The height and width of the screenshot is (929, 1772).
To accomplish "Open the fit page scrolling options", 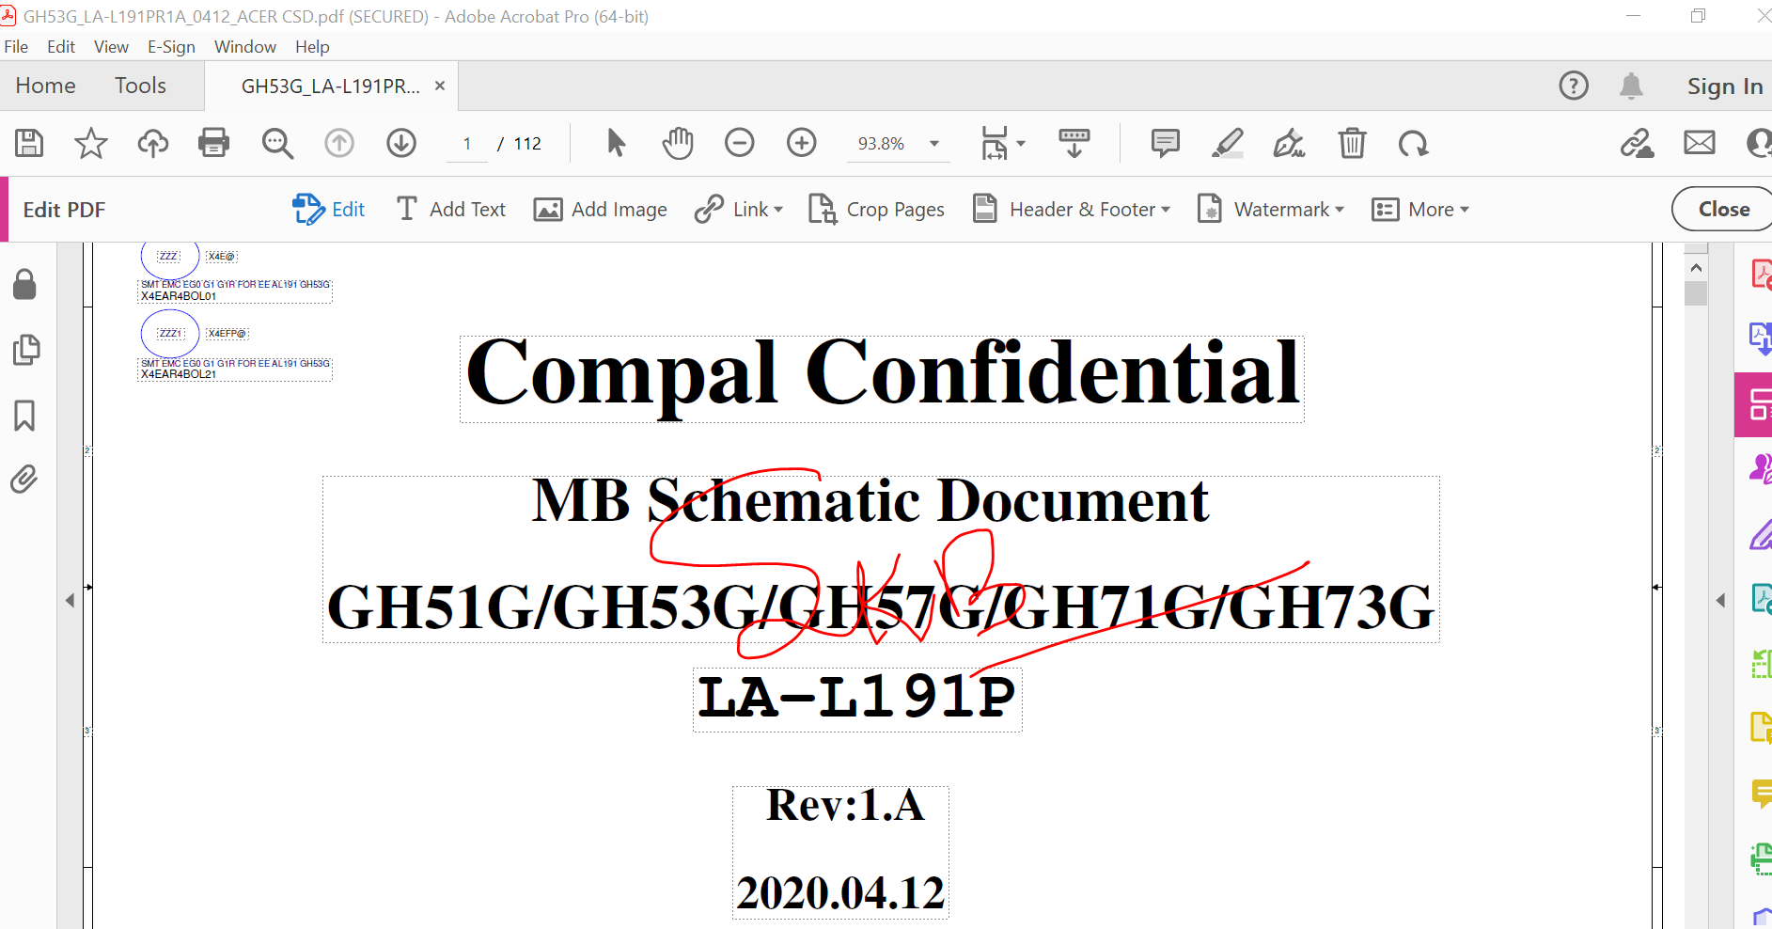I will [1002, 143].
